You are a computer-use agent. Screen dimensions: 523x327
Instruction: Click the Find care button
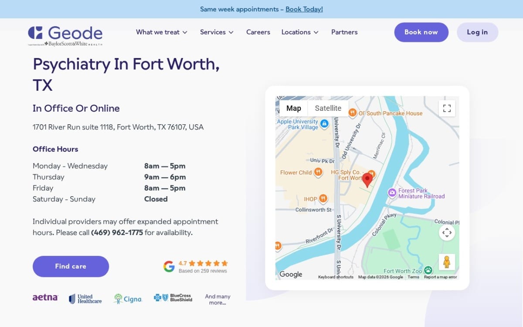click(71, 266)
